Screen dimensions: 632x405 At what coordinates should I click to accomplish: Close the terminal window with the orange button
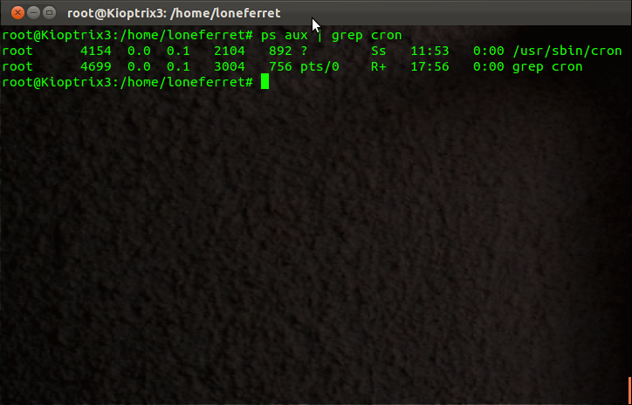click(17, 13)
